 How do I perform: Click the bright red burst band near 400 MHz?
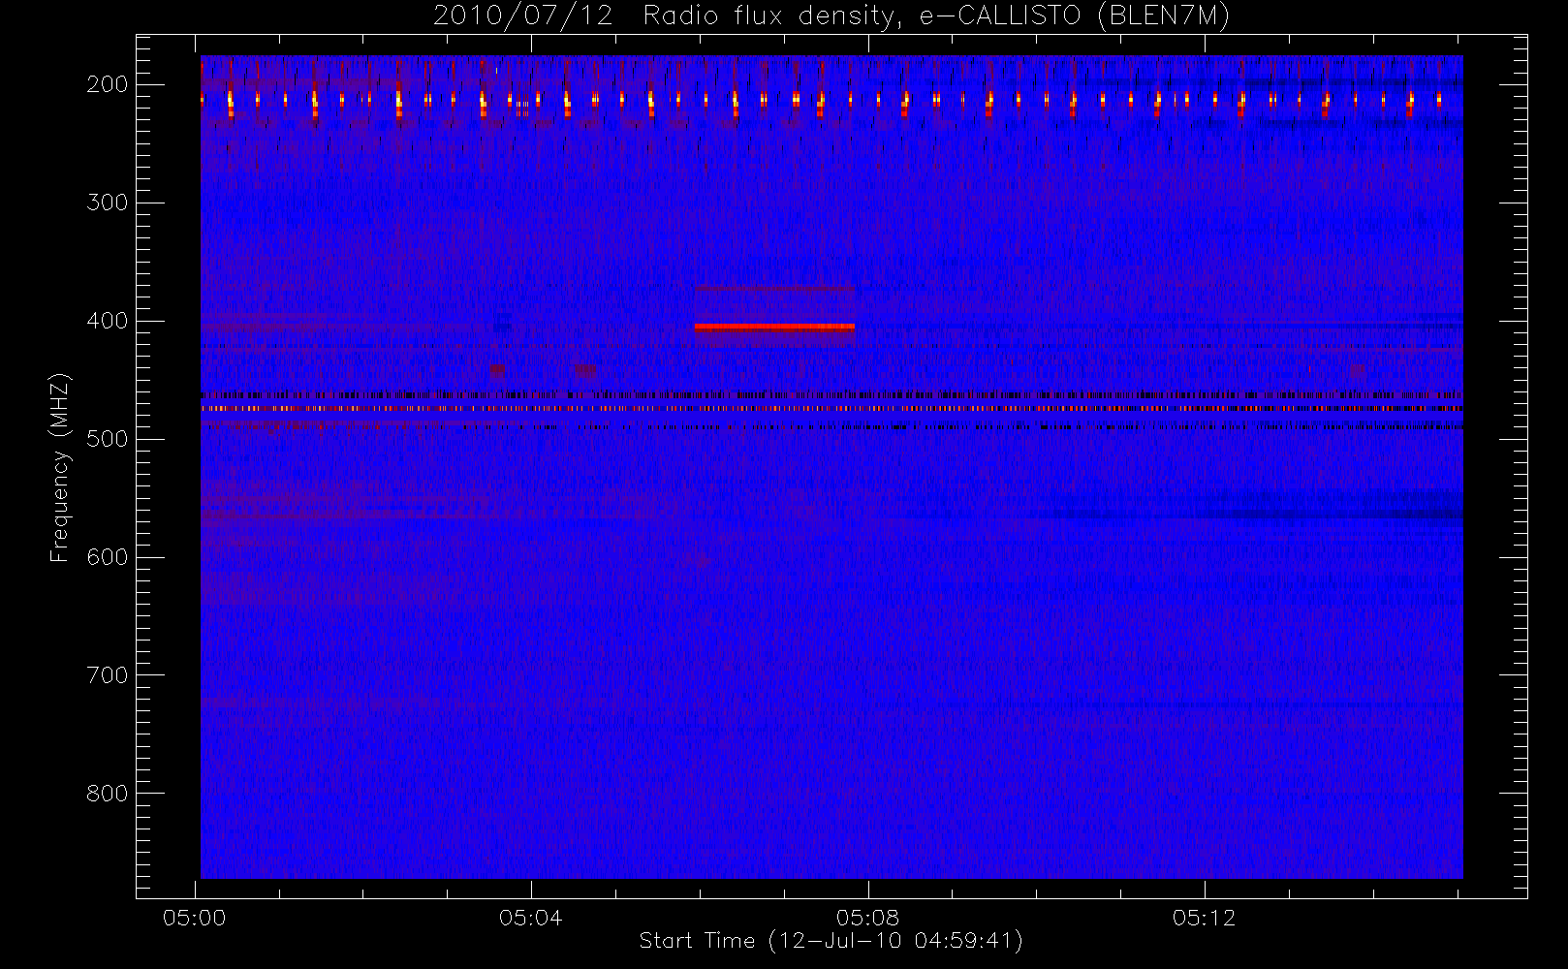click(774, 328)
